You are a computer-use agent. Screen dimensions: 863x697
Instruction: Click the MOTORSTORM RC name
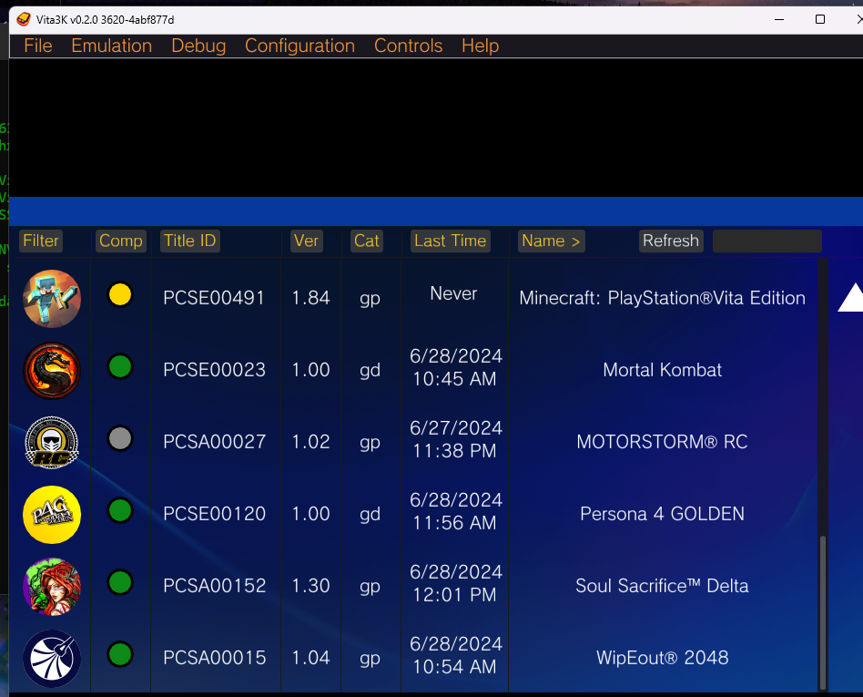point(662,442)
